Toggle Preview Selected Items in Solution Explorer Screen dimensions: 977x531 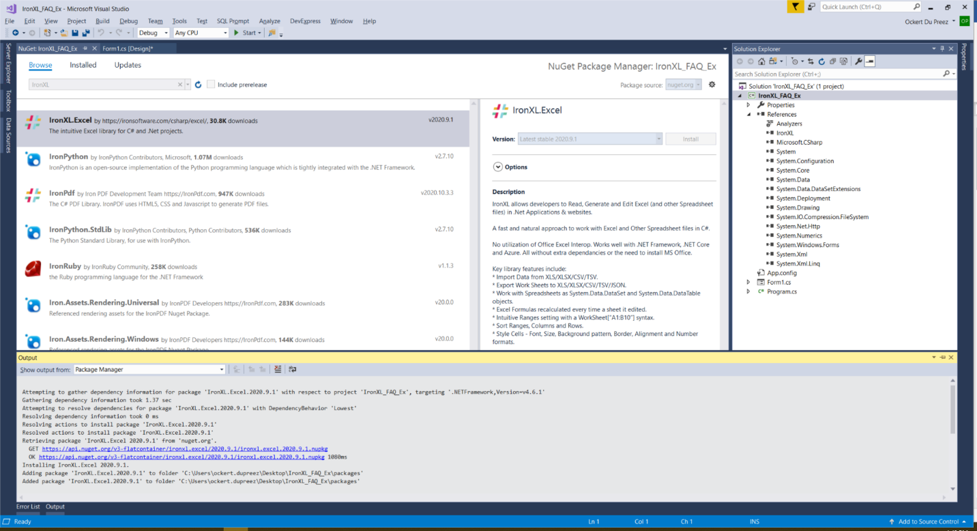click(870, 61)
